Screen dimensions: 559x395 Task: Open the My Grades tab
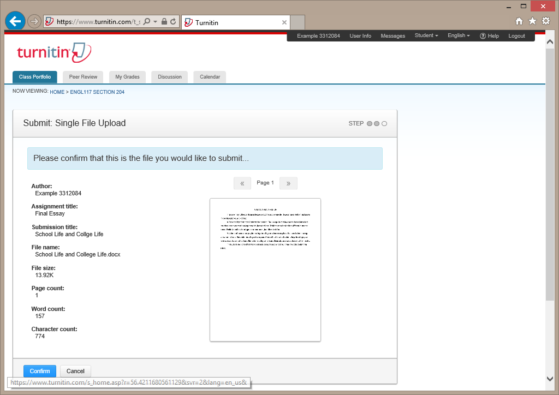click(127, 77)
